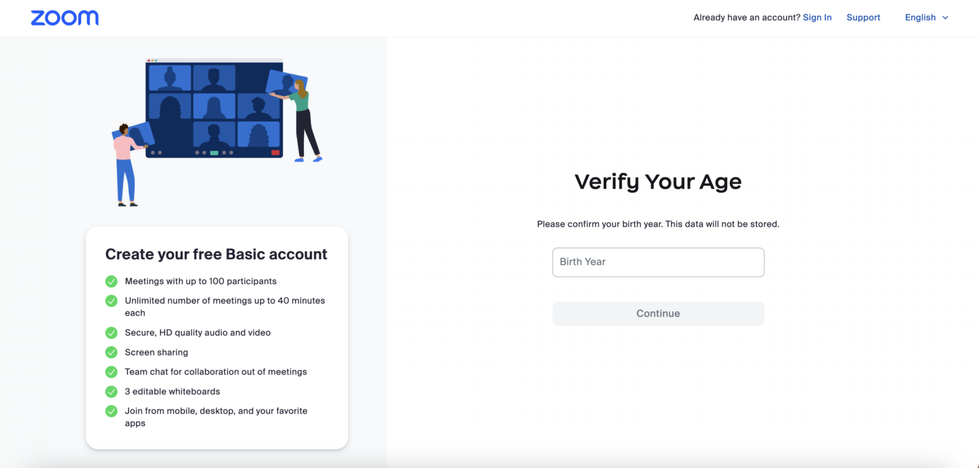Image resolution: width=979 pixels, height=468 pixels.
Task: Open the Sign In link
Action: coord(816,18)
